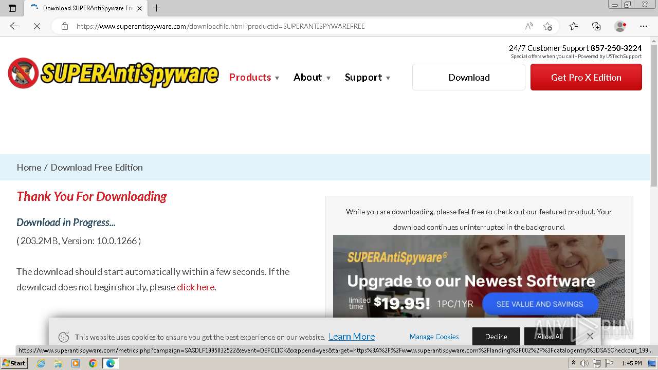Launch Internet Explorer from the taskbar
This screenshot has width=658, height=370.
tap(41, 363)
